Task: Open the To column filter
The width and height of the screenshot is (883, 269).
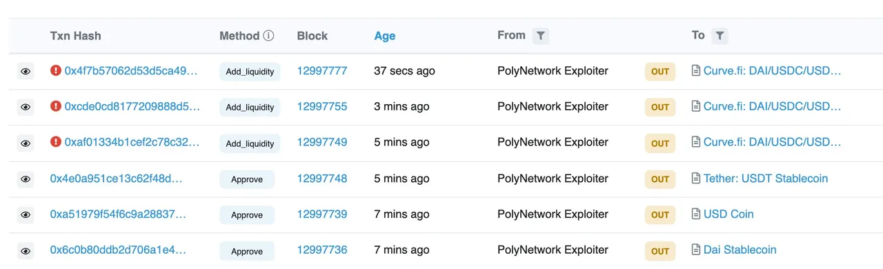Action: (720, 35)
